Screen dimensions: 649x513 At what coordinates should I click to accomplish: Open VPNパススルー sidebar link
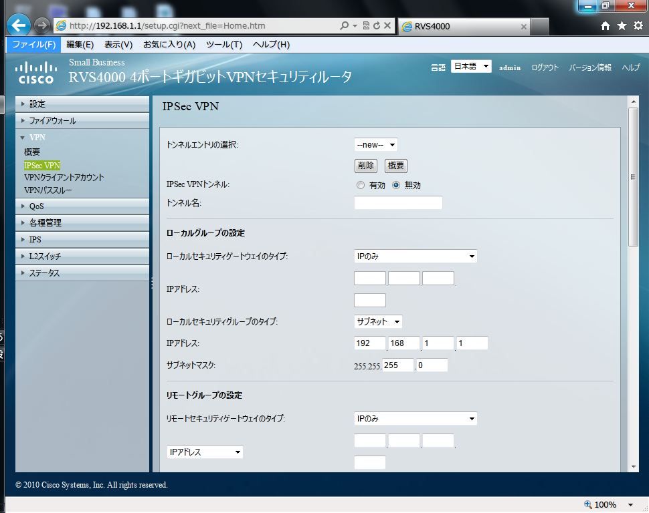point(48,190)
